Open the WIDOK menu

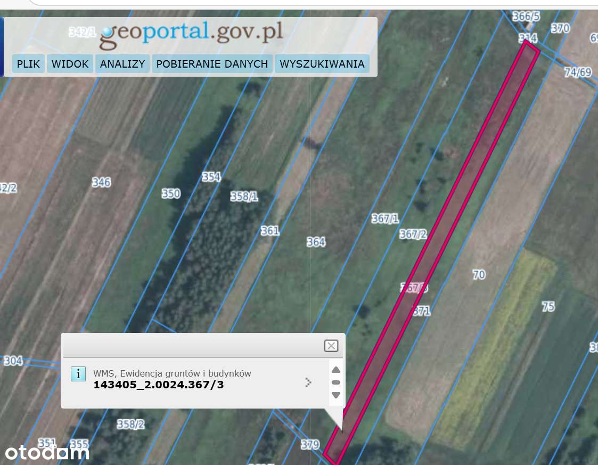click(70, 64)
